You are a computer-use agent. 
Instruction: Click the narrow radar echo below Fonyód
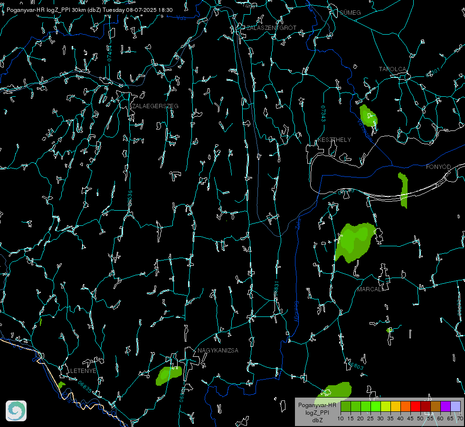click(403, 190)
